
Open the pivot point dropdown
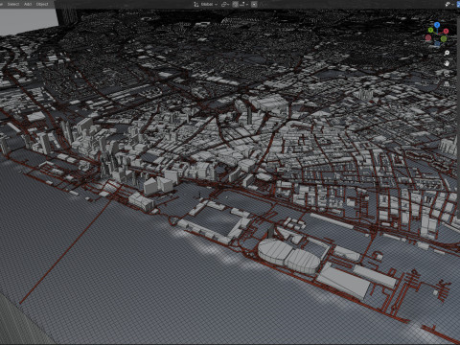[x=225, y=5]
